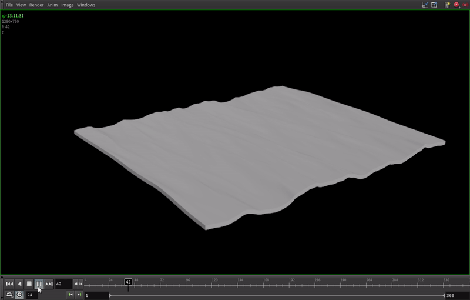Step forward one frame with right arrow

click(81, 284)
